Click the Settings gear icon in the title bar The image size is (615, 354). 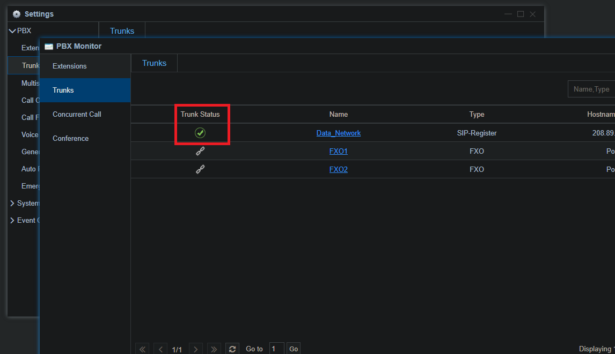click(x=17, y=14)
